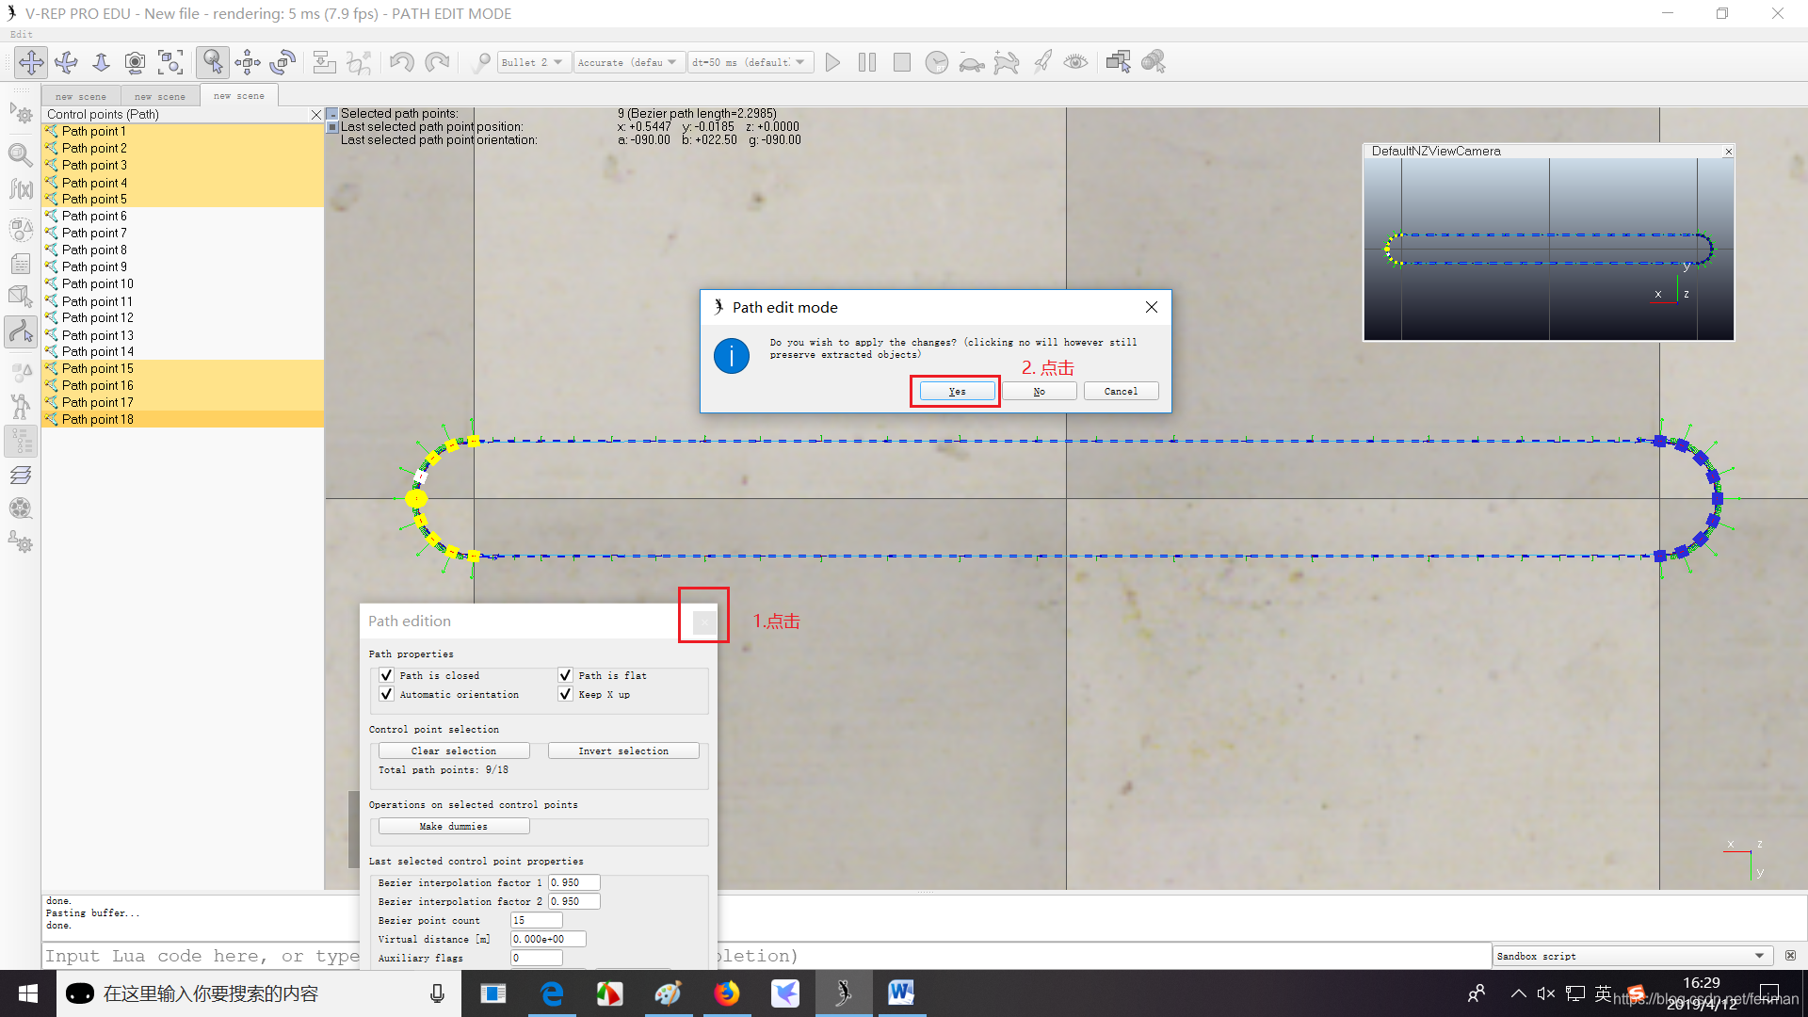Select the simulation stop button
Screen dimensions: 1808x1017
point(903,61)
